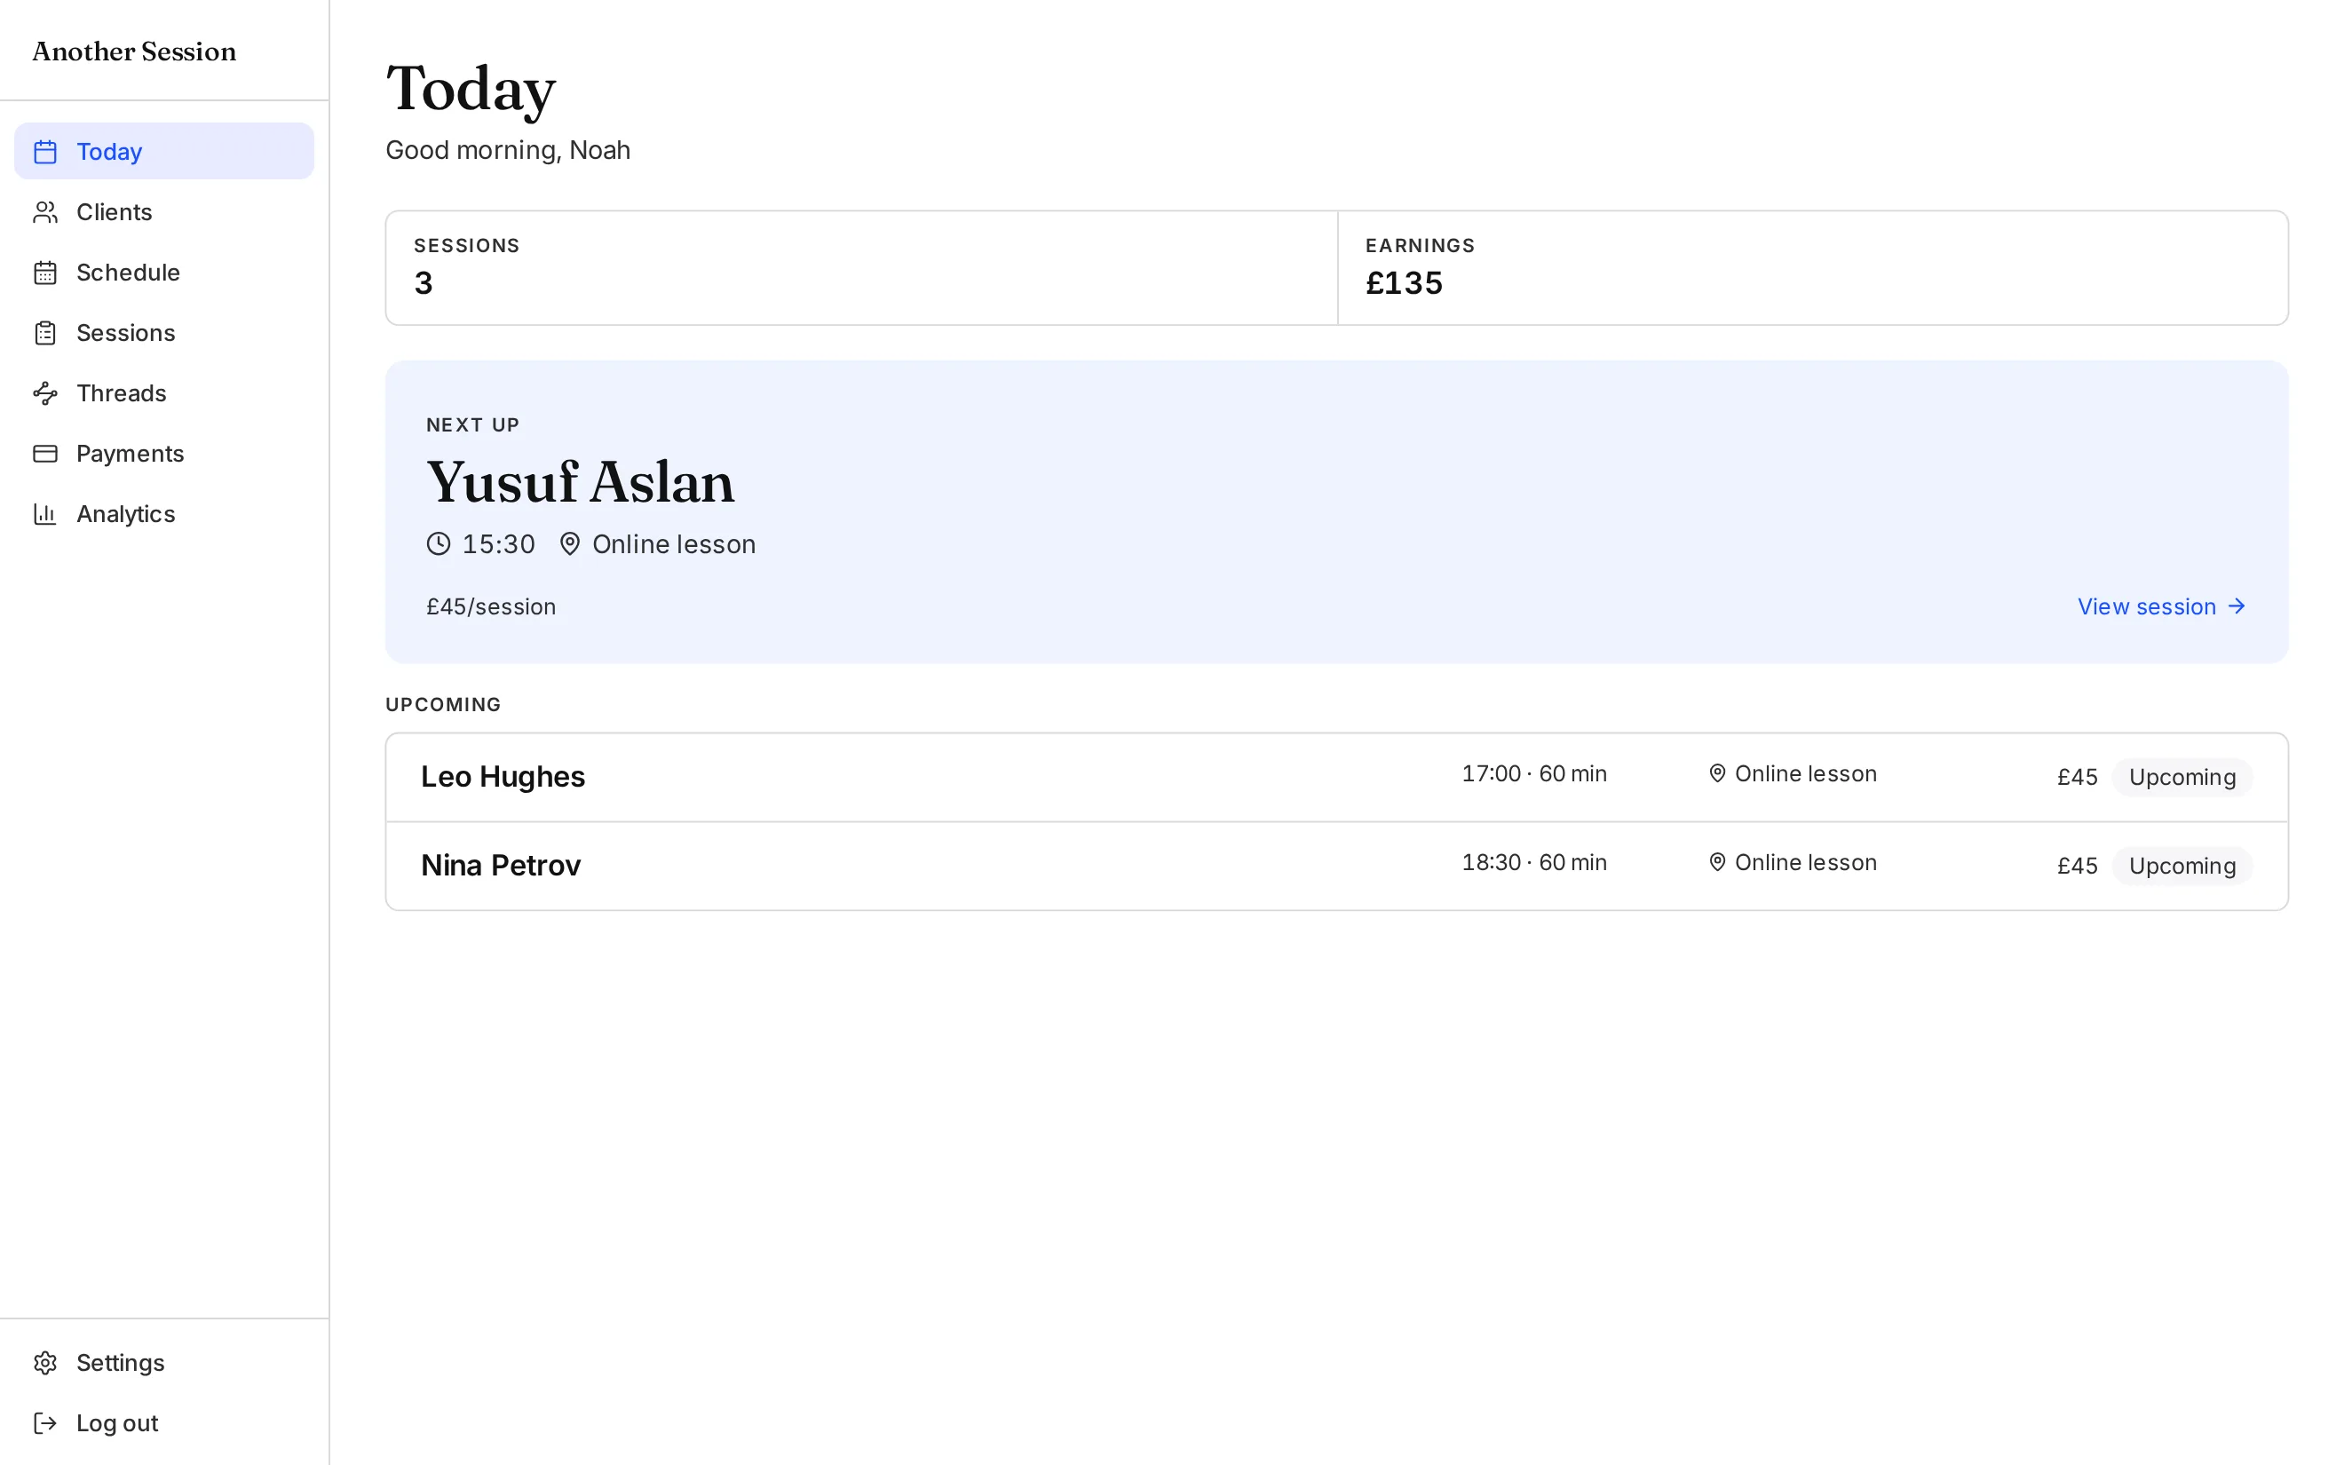Follow the View session link
Screen dimensions: 2344x1465
click(2161, 606)
